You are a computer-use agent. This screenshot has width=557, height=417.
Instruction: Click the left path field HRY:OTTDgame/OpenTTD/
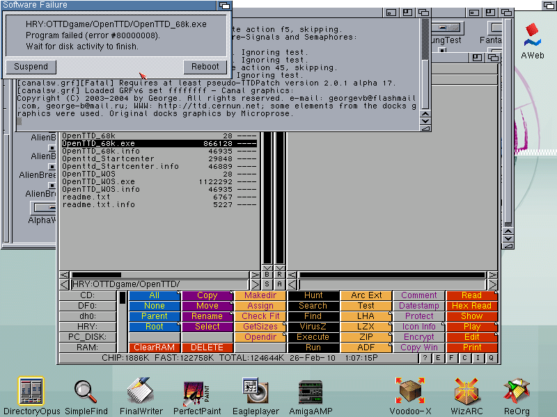point(159,284)
